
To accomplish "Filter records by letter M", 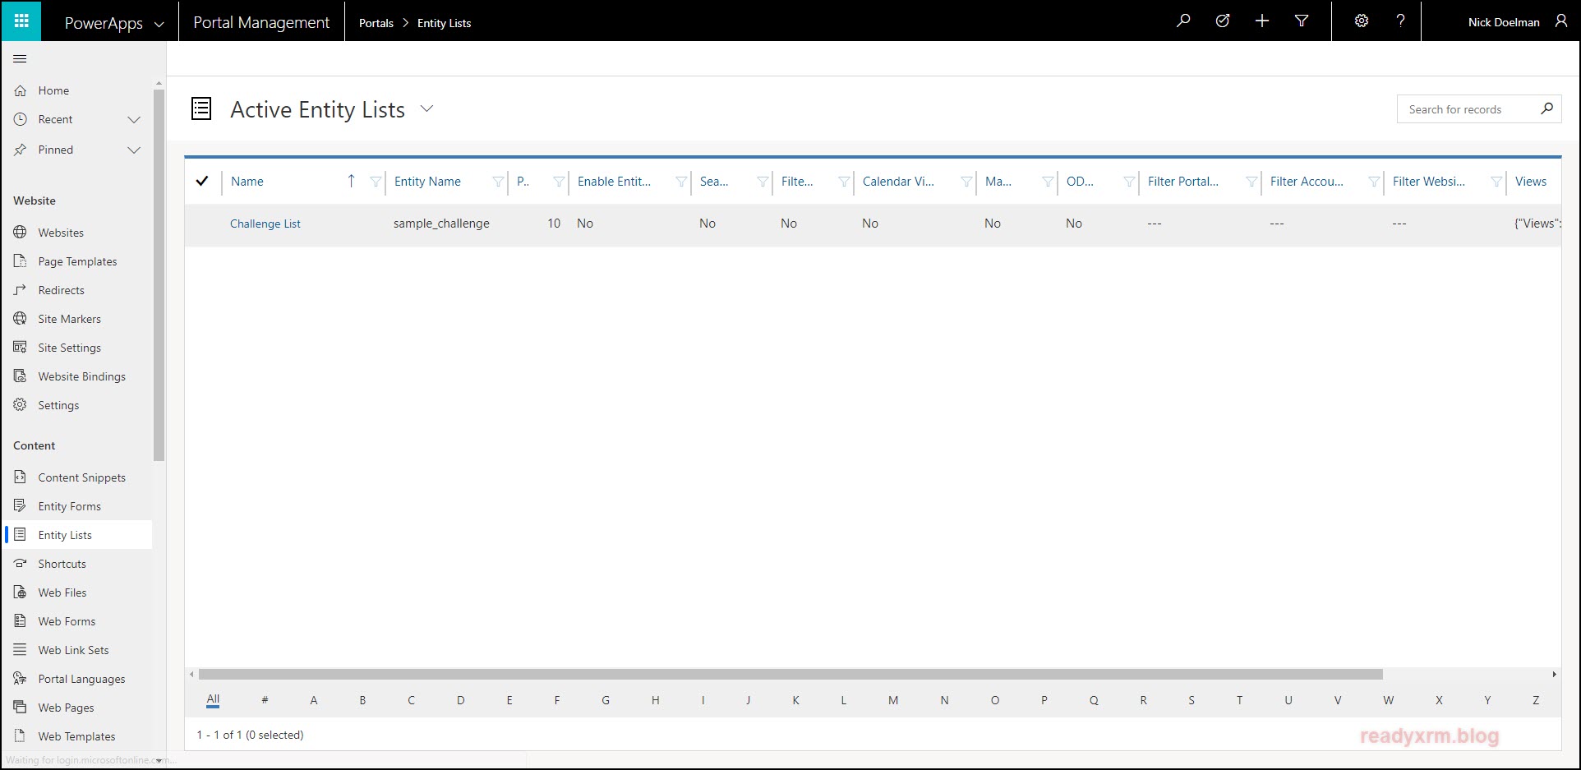I will (893, 700).
